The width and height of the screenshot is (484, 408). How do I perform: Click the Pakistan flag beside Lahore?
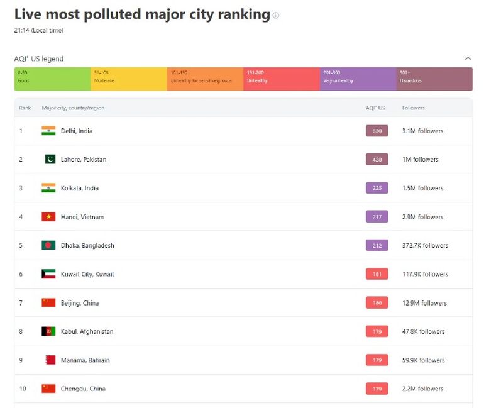tap(50, 159)
